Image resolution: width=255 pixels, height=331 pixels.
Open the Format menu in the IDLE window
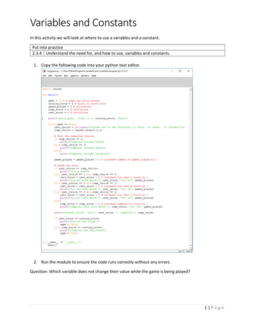click(x=58, y=75)
